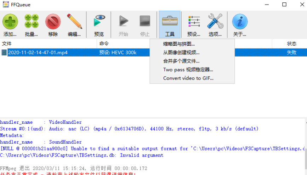Screen dimensions: 307x175
Task: Close the FFQueue window
Action: pyautogui.click(x=302, y=5)
